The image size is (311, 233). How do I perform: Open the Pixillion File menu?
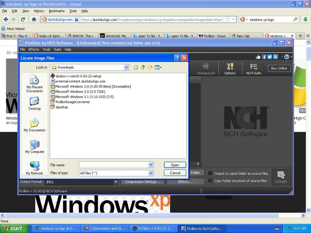[22, 49]
